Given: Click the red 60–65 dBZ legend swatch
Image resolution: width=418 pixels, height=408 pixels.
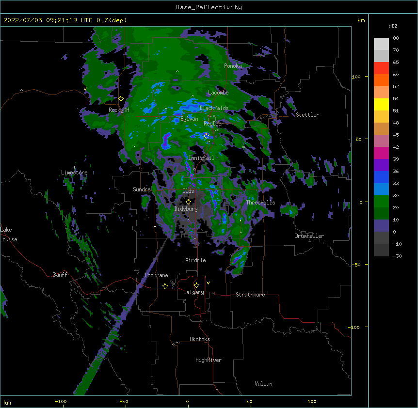Looking at the screenshot, I should point(381,68).
